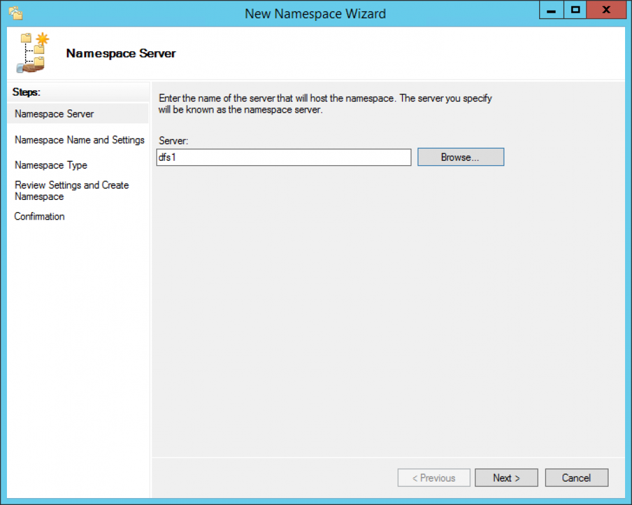Select the Namespace Name and Settings step

coord(79,140)
